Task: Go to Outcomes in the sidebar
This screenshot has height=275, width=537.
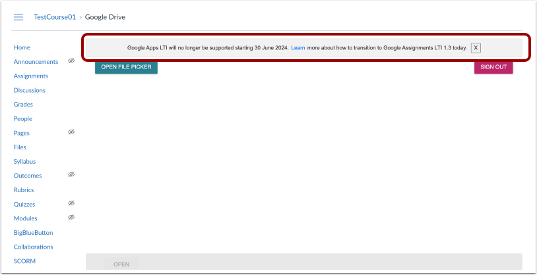Action: coord(28,176)
